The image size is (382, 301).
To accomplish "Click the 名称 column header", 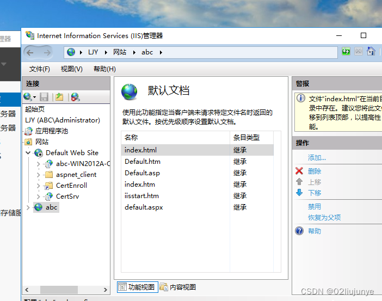I will click(175, 138).
